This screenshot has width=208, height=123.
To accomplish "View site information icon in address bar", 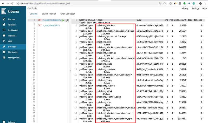I will [x=18, y=4].
